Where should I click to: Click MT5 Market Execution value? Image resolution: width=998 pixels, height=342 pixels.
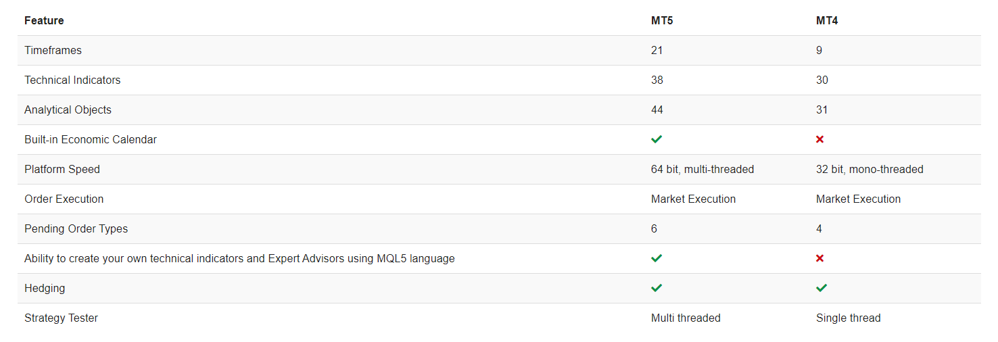(693, 199)
